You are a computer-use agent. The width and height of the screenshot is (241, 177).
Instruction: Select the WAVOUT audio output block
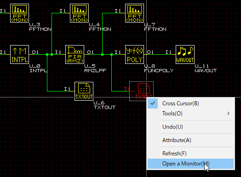click(x=185, y=55)
